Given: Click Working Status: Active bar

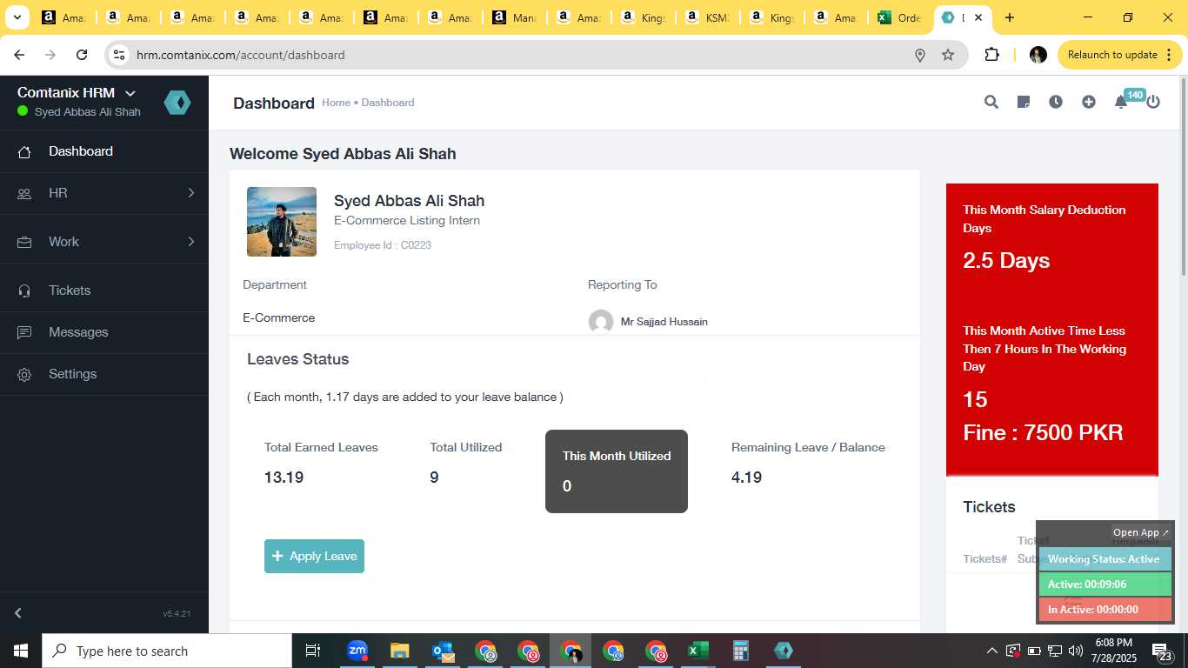Looking at the screenshot, I should pyautogui.click(x=1105, y=559).
